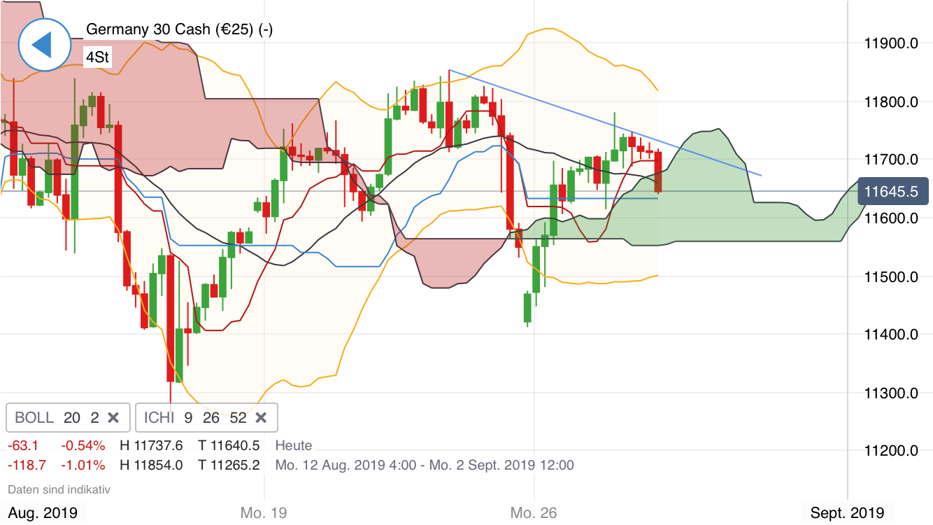Click the blue back arrow icon

point(43,45)
